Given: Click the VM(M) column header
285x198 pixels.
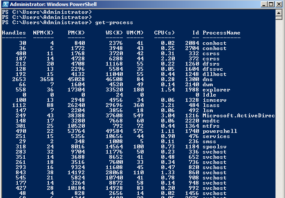Looking at the screenshot, I should pyautogui.click(x=135, y=33).
